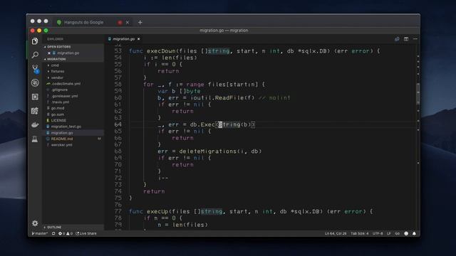Click the Ln 64, Col 26 cursor position

point(336,233)
